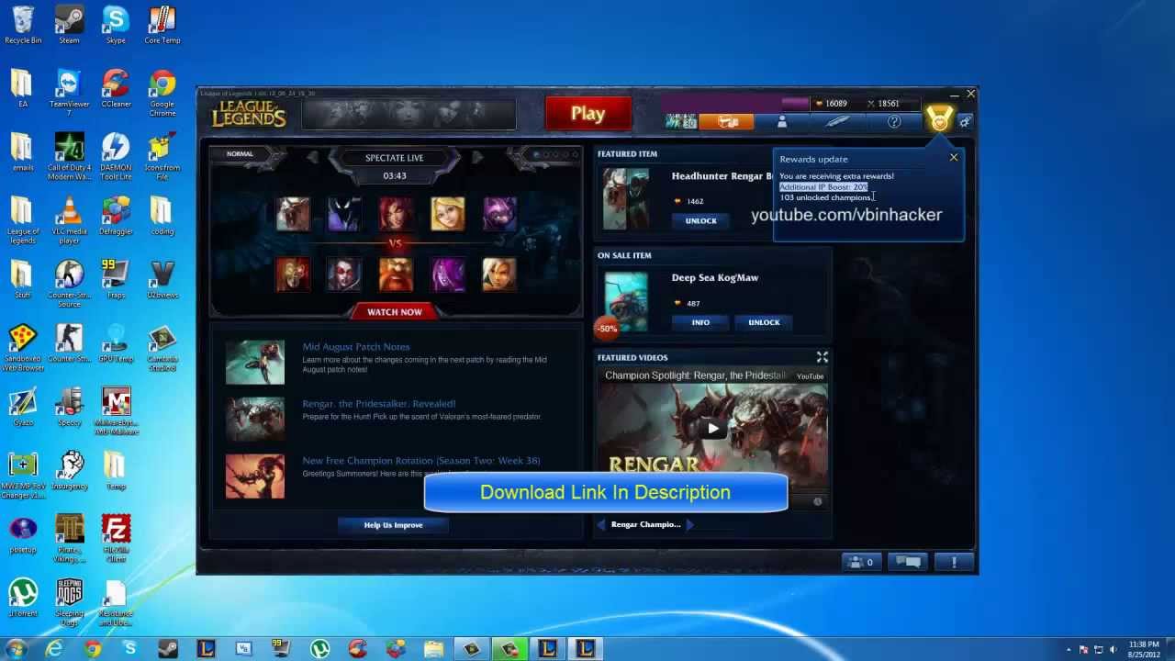Go to the previous featured video
1175x661 pixels.
click(x=602, y=524)
